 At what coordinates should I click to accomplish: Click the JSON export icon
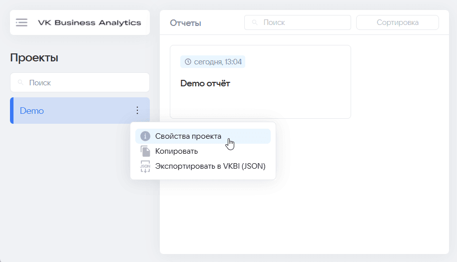(x=145, y=166)
